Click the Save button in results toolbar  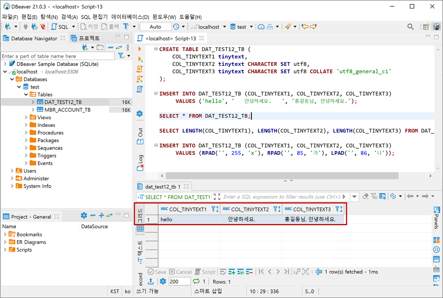tap(157, 272)
